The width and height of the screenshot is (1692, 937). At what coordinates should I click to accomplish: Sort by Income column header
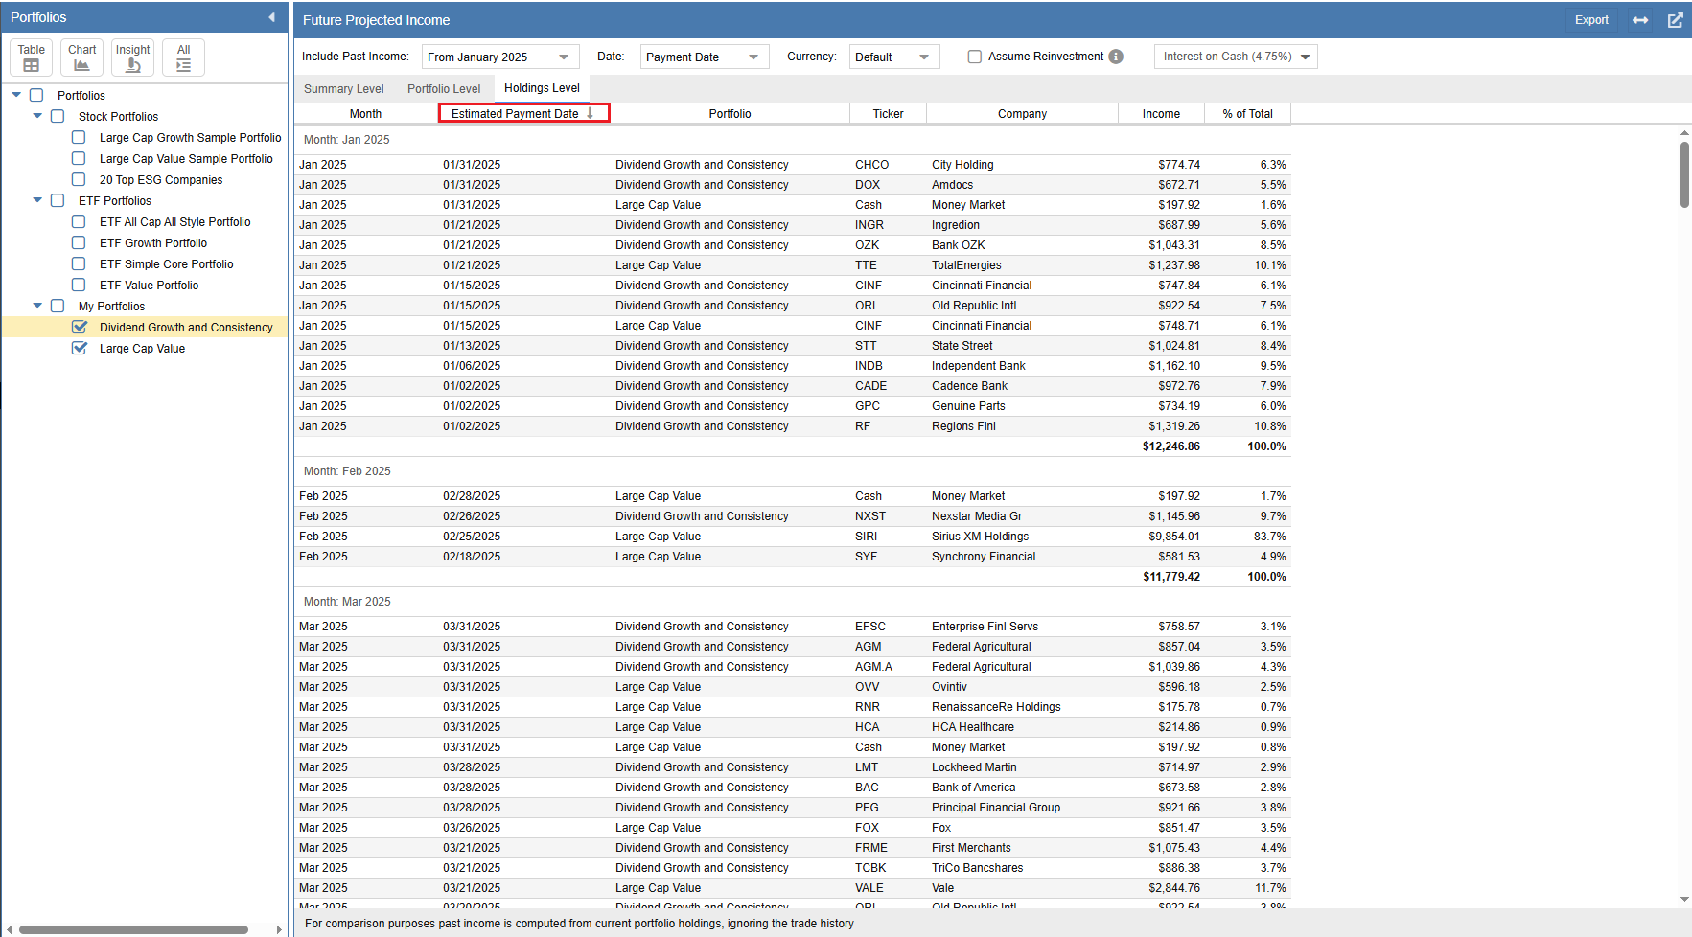point(1161,113)
